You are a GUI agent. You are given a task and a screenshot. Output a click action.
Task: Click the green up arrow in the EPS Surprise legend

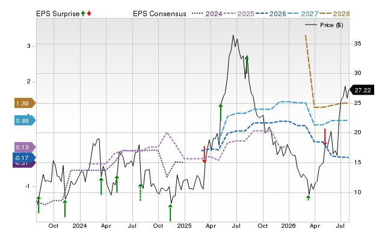83,13
